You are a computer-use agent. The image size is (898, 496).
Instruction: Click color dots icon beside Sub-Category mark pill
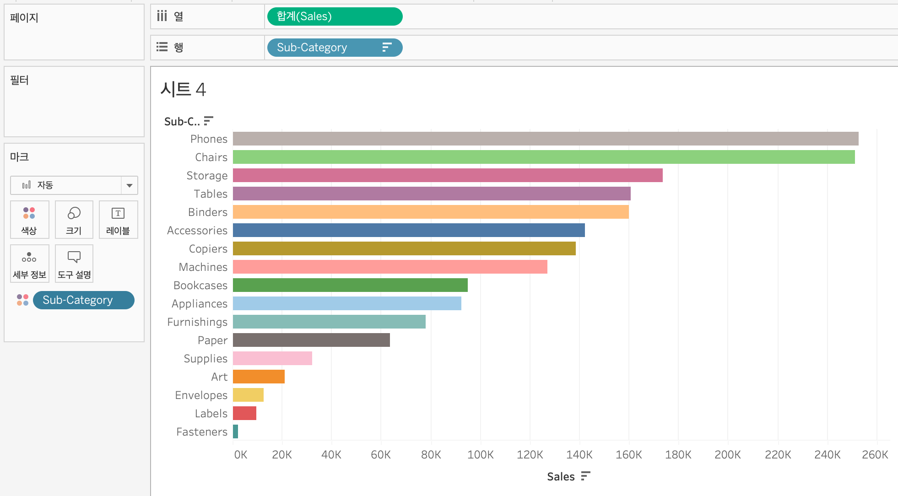click(x=22, y=300)
